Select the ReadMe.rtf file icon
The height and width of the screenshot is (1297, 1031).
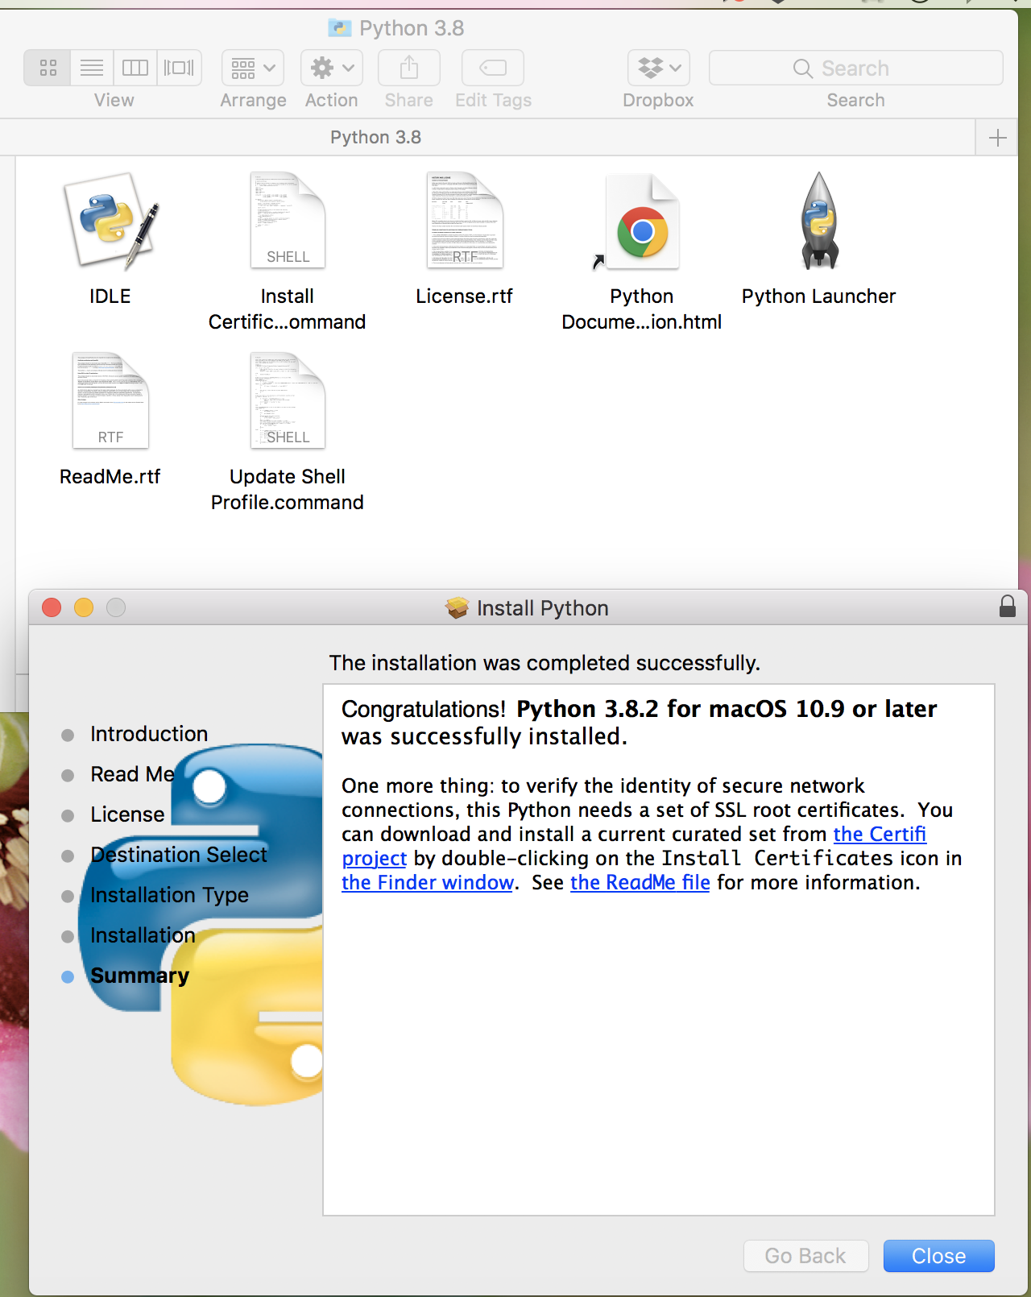(110, 400)
